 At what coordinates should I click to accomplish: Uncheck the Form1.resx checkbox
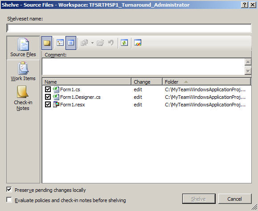[x=48, y=104]
